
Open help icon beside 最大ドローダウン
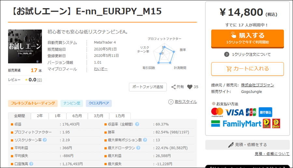tap(138, 148)
